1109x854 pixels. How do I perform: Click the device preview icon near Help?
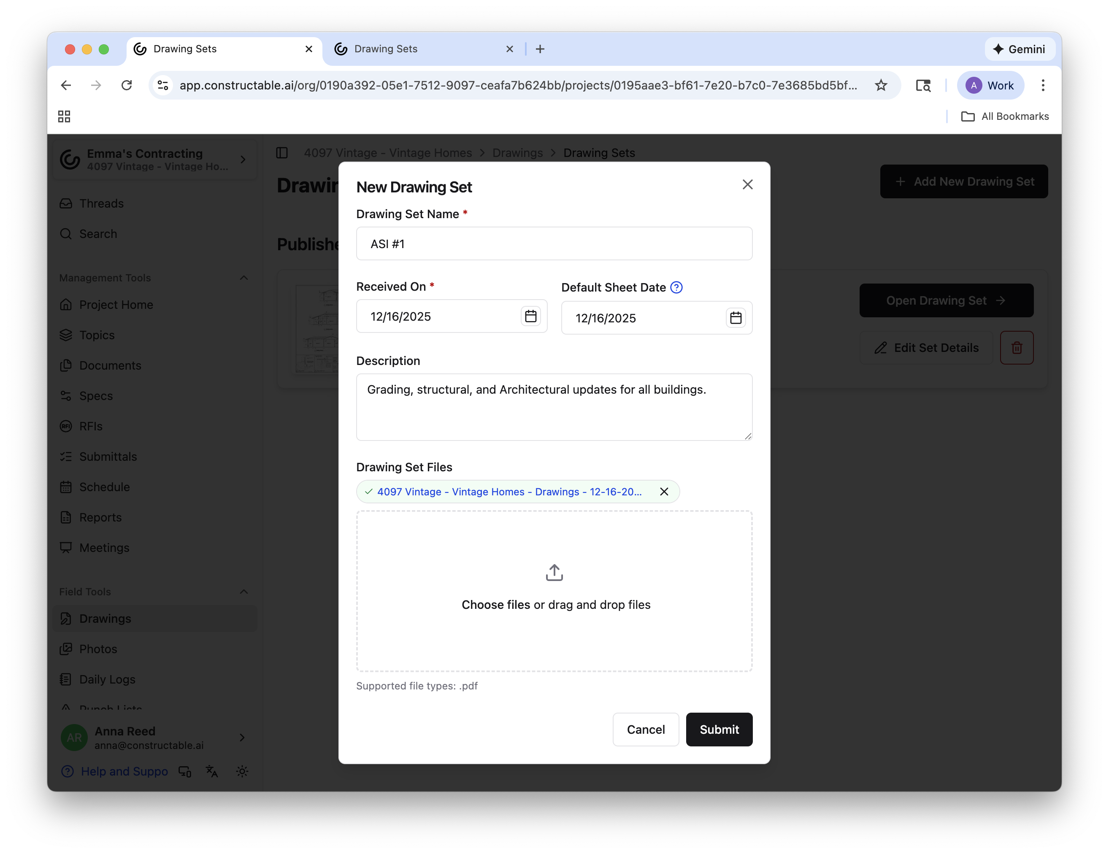[185, 771]
